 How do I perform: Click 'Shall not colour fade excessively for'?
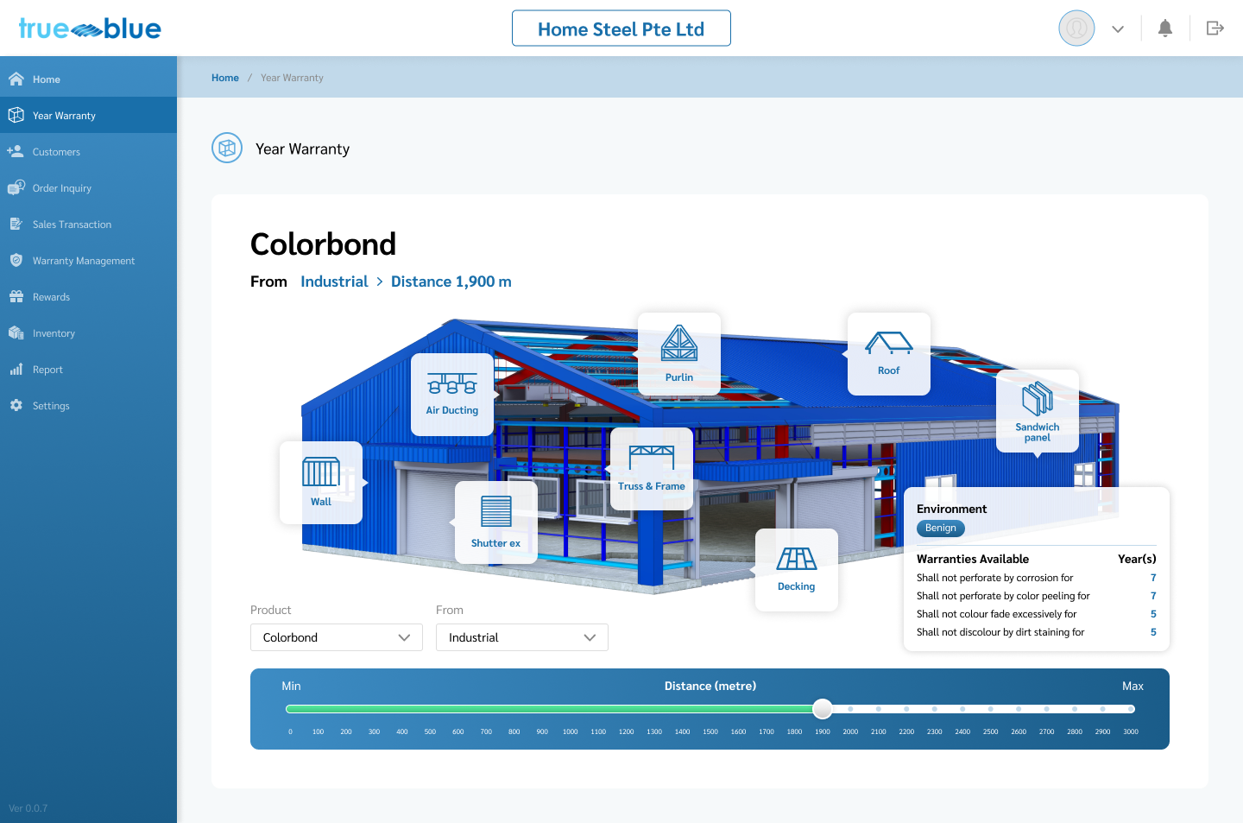pyautogui.click(x=997, y=614)
